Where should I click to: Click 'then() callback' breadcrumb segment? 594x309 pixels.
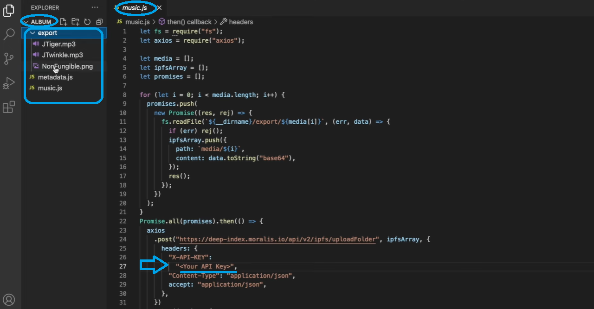tap(189, 22)
